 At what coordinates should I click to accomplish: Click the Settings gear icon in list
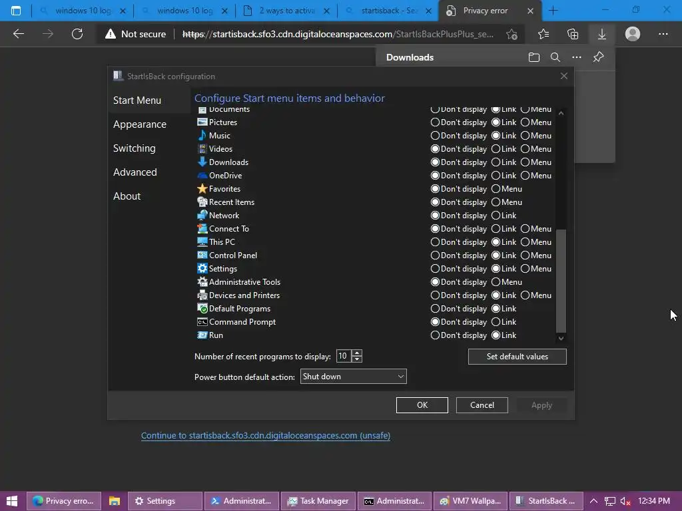(202, 269)
